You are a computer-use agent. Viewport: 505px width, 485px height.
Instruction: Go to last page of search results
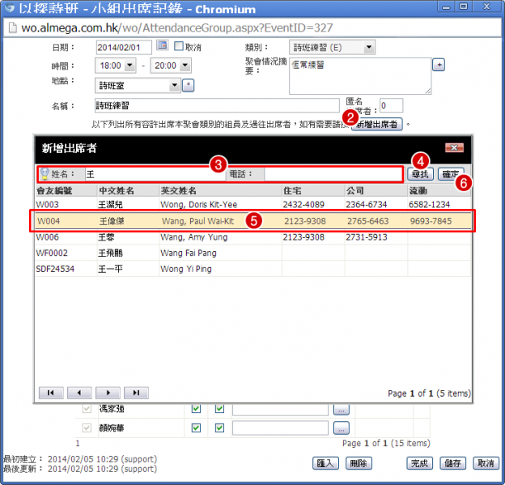pyautogui.click(x=136, y=393)
